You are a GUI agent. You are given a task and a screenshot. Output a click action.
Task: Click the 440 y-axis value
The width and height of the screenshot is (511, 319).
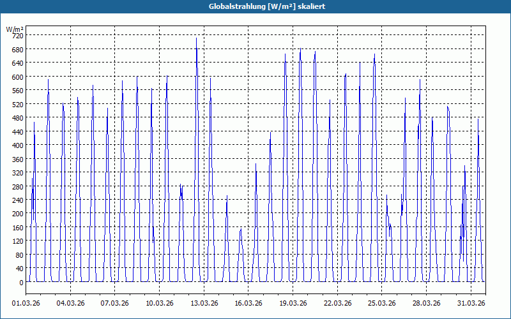pyautogui.click(x=17, y=131)
